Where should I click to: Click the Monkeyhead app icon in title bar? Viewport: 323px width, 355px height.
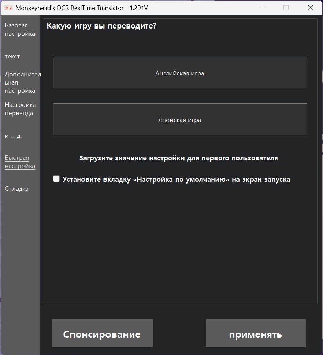pos(8,8)
